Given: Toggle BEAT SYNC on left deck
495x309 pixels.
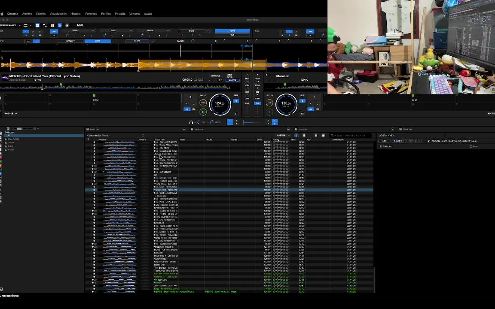Looking at the screenshot, I should click(x=230, y=76).
